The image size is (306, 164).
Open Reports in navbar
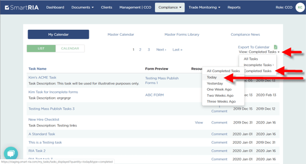point(234,8)
